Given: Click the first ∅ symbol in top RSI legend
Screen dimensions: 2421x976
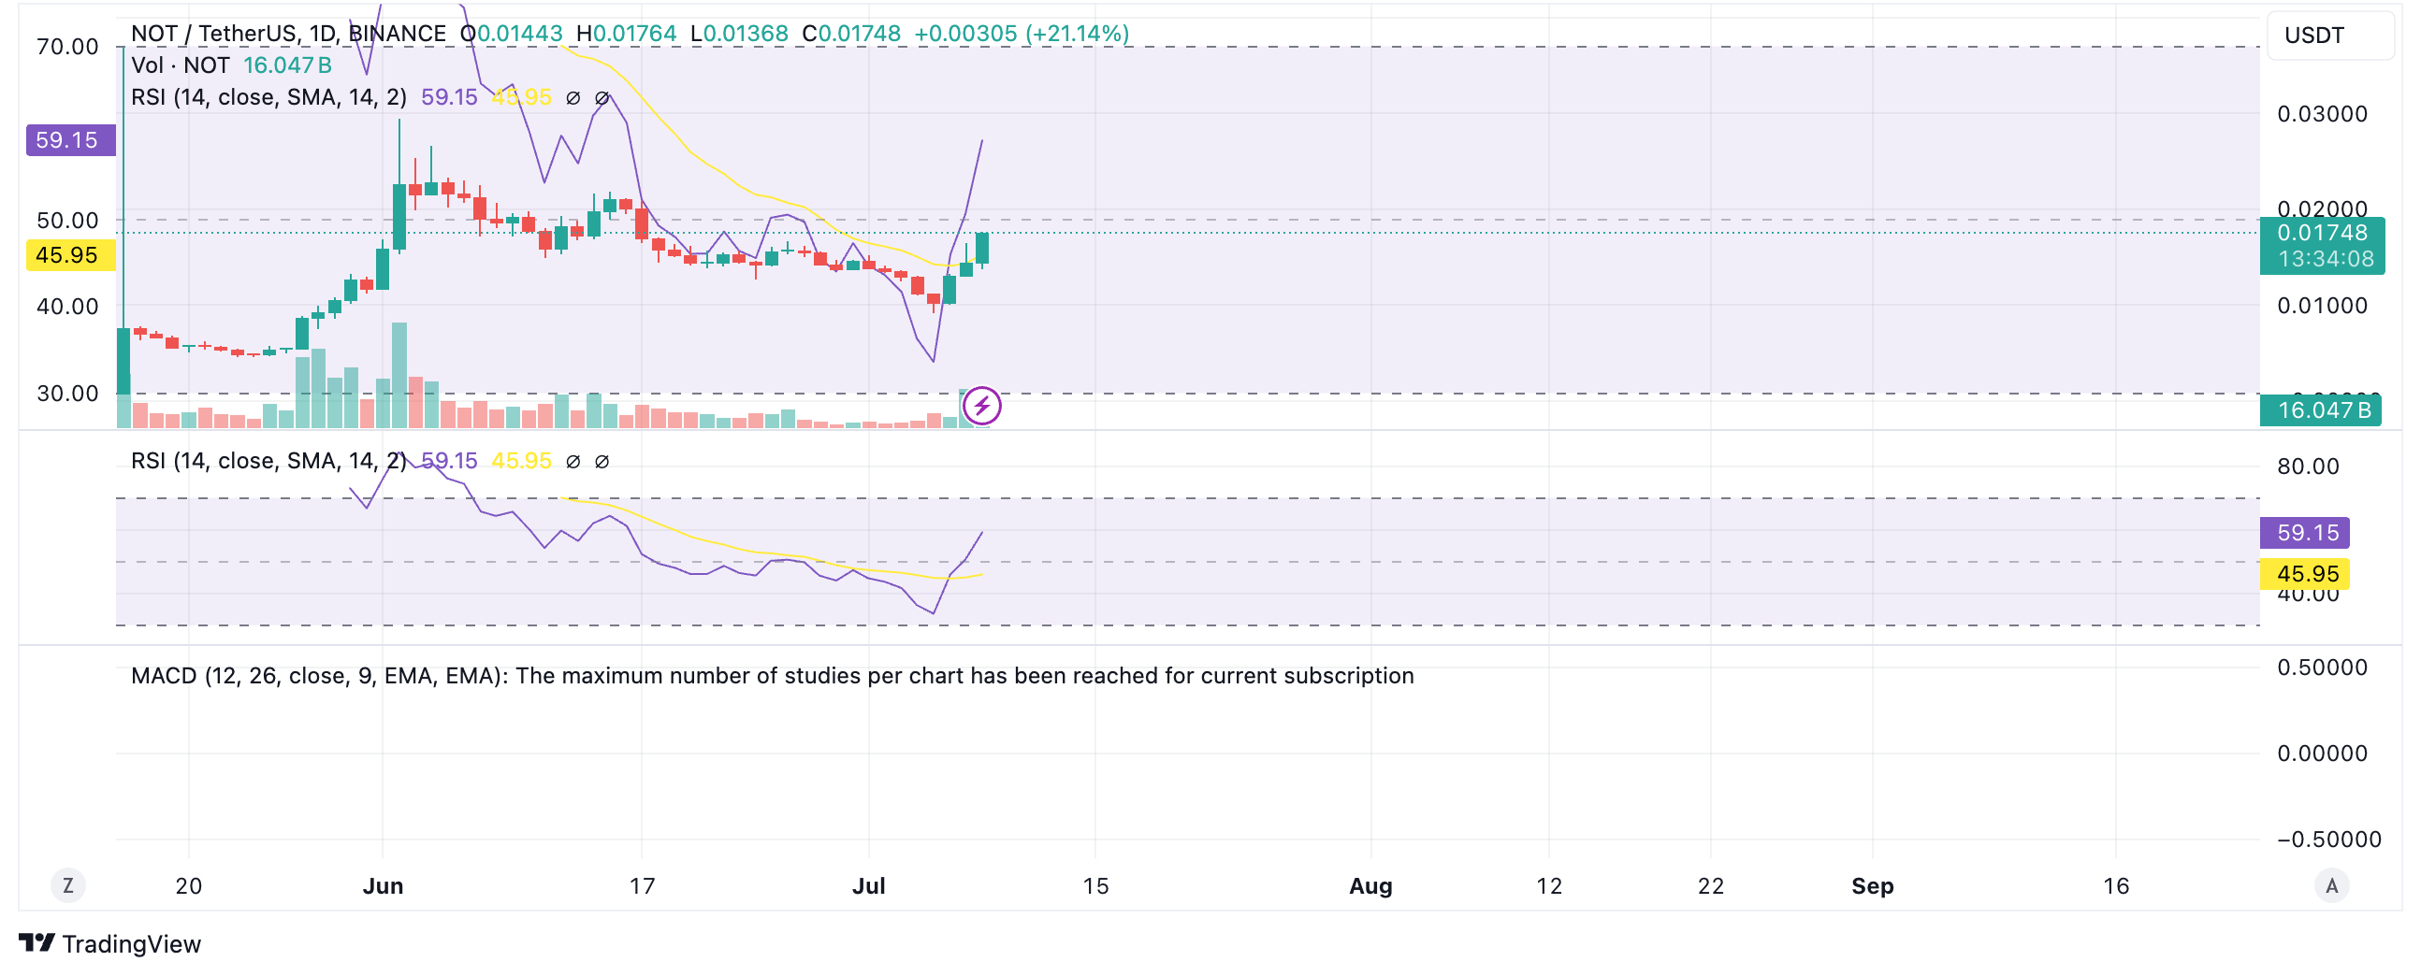Looking at the screenshot, I should coord(573,98).
